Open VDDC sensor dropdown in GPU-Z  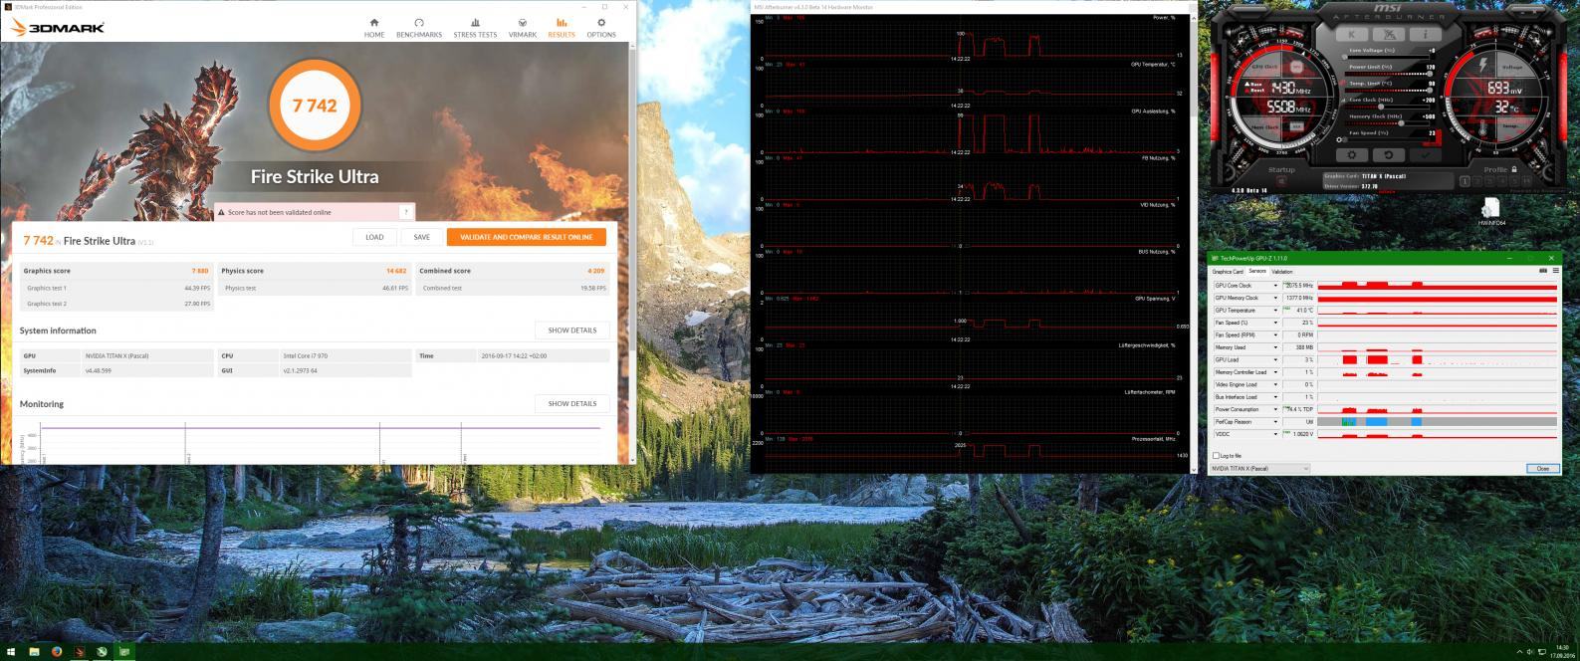coord(1275,434)
